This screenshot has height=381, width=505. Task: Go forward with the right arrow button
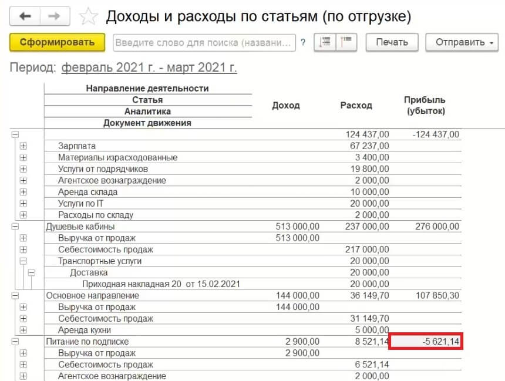tap(55, 16)
